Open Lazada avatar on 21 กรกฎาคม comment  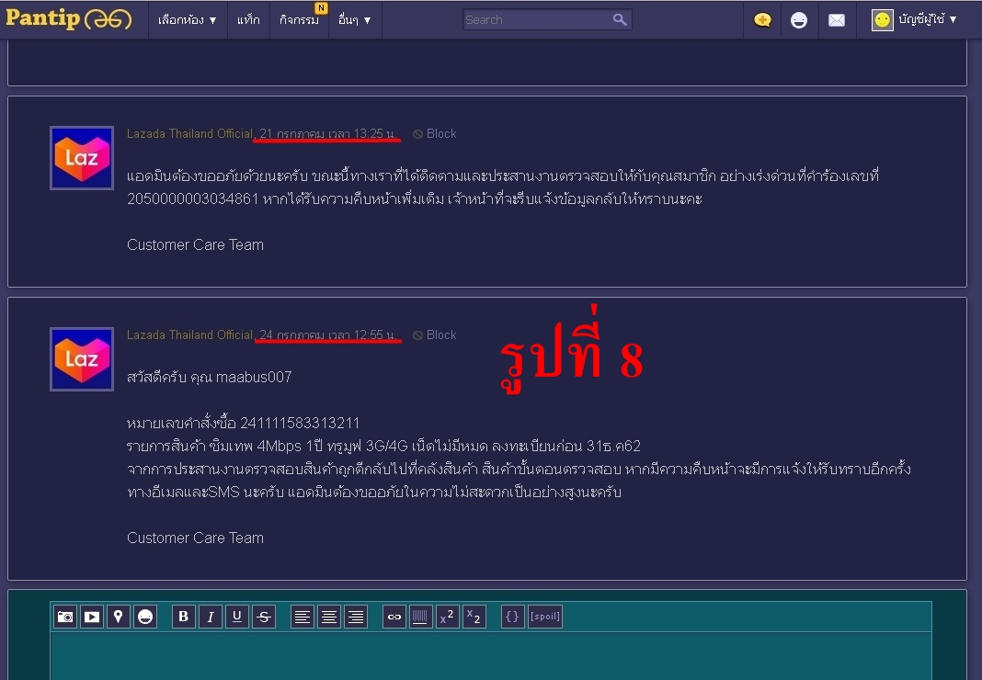[x=82, y=158]
